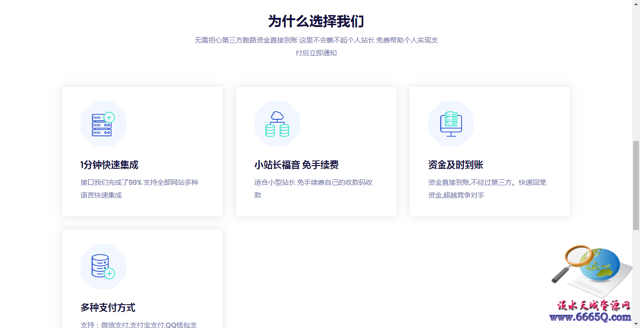Viewport: 640px width, 328px height.
Task: Click the text 接口我们完成了99% 支持全部网站多种语言快速集成
Action: 140,188
